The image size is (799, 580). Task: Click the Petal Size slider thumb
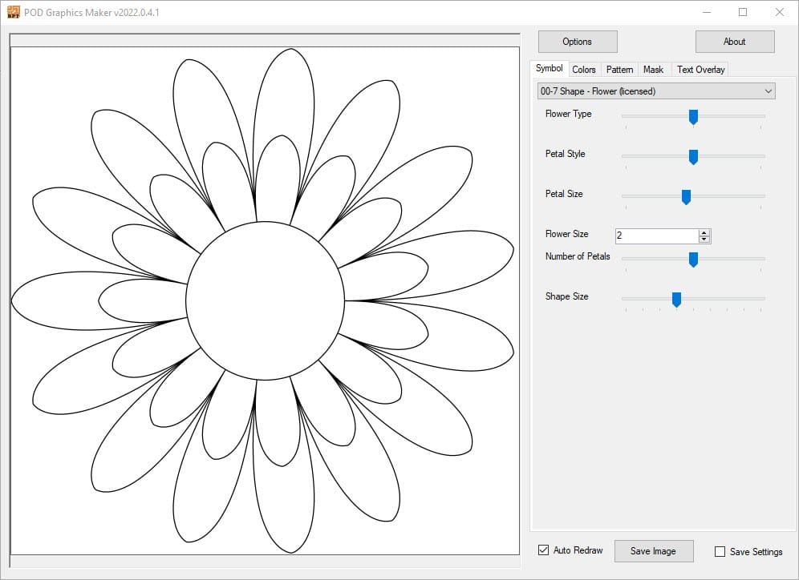[686, 197]
